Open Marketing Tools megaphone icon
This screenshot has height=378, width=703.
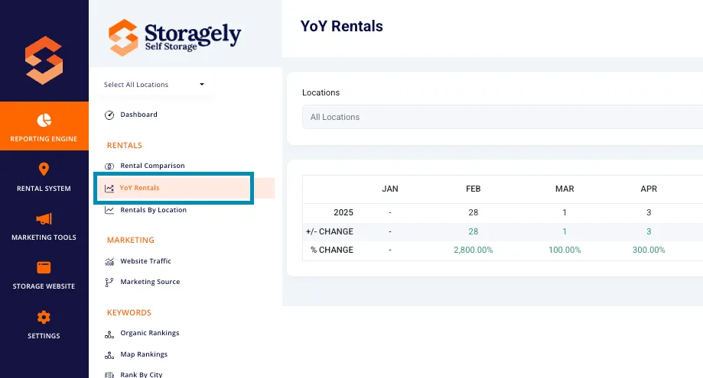pos(44,218)
